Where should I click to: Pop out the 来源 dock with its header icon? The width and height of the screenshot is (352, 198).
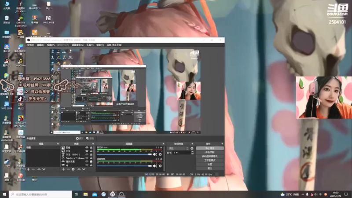click(93, 144)
